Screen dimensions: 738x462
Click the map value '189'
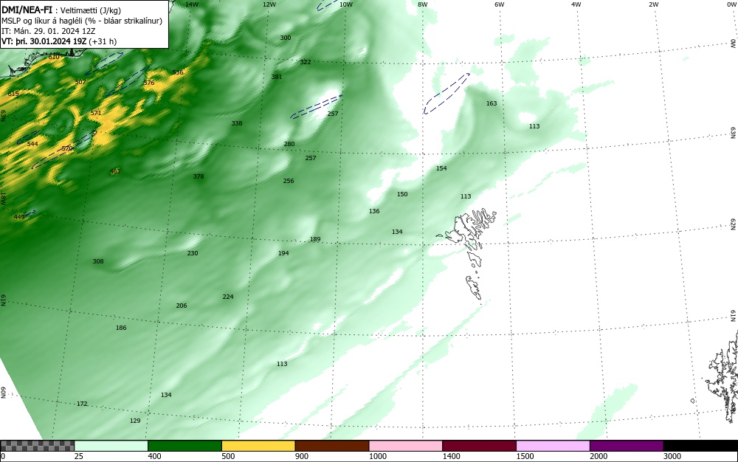315,239
